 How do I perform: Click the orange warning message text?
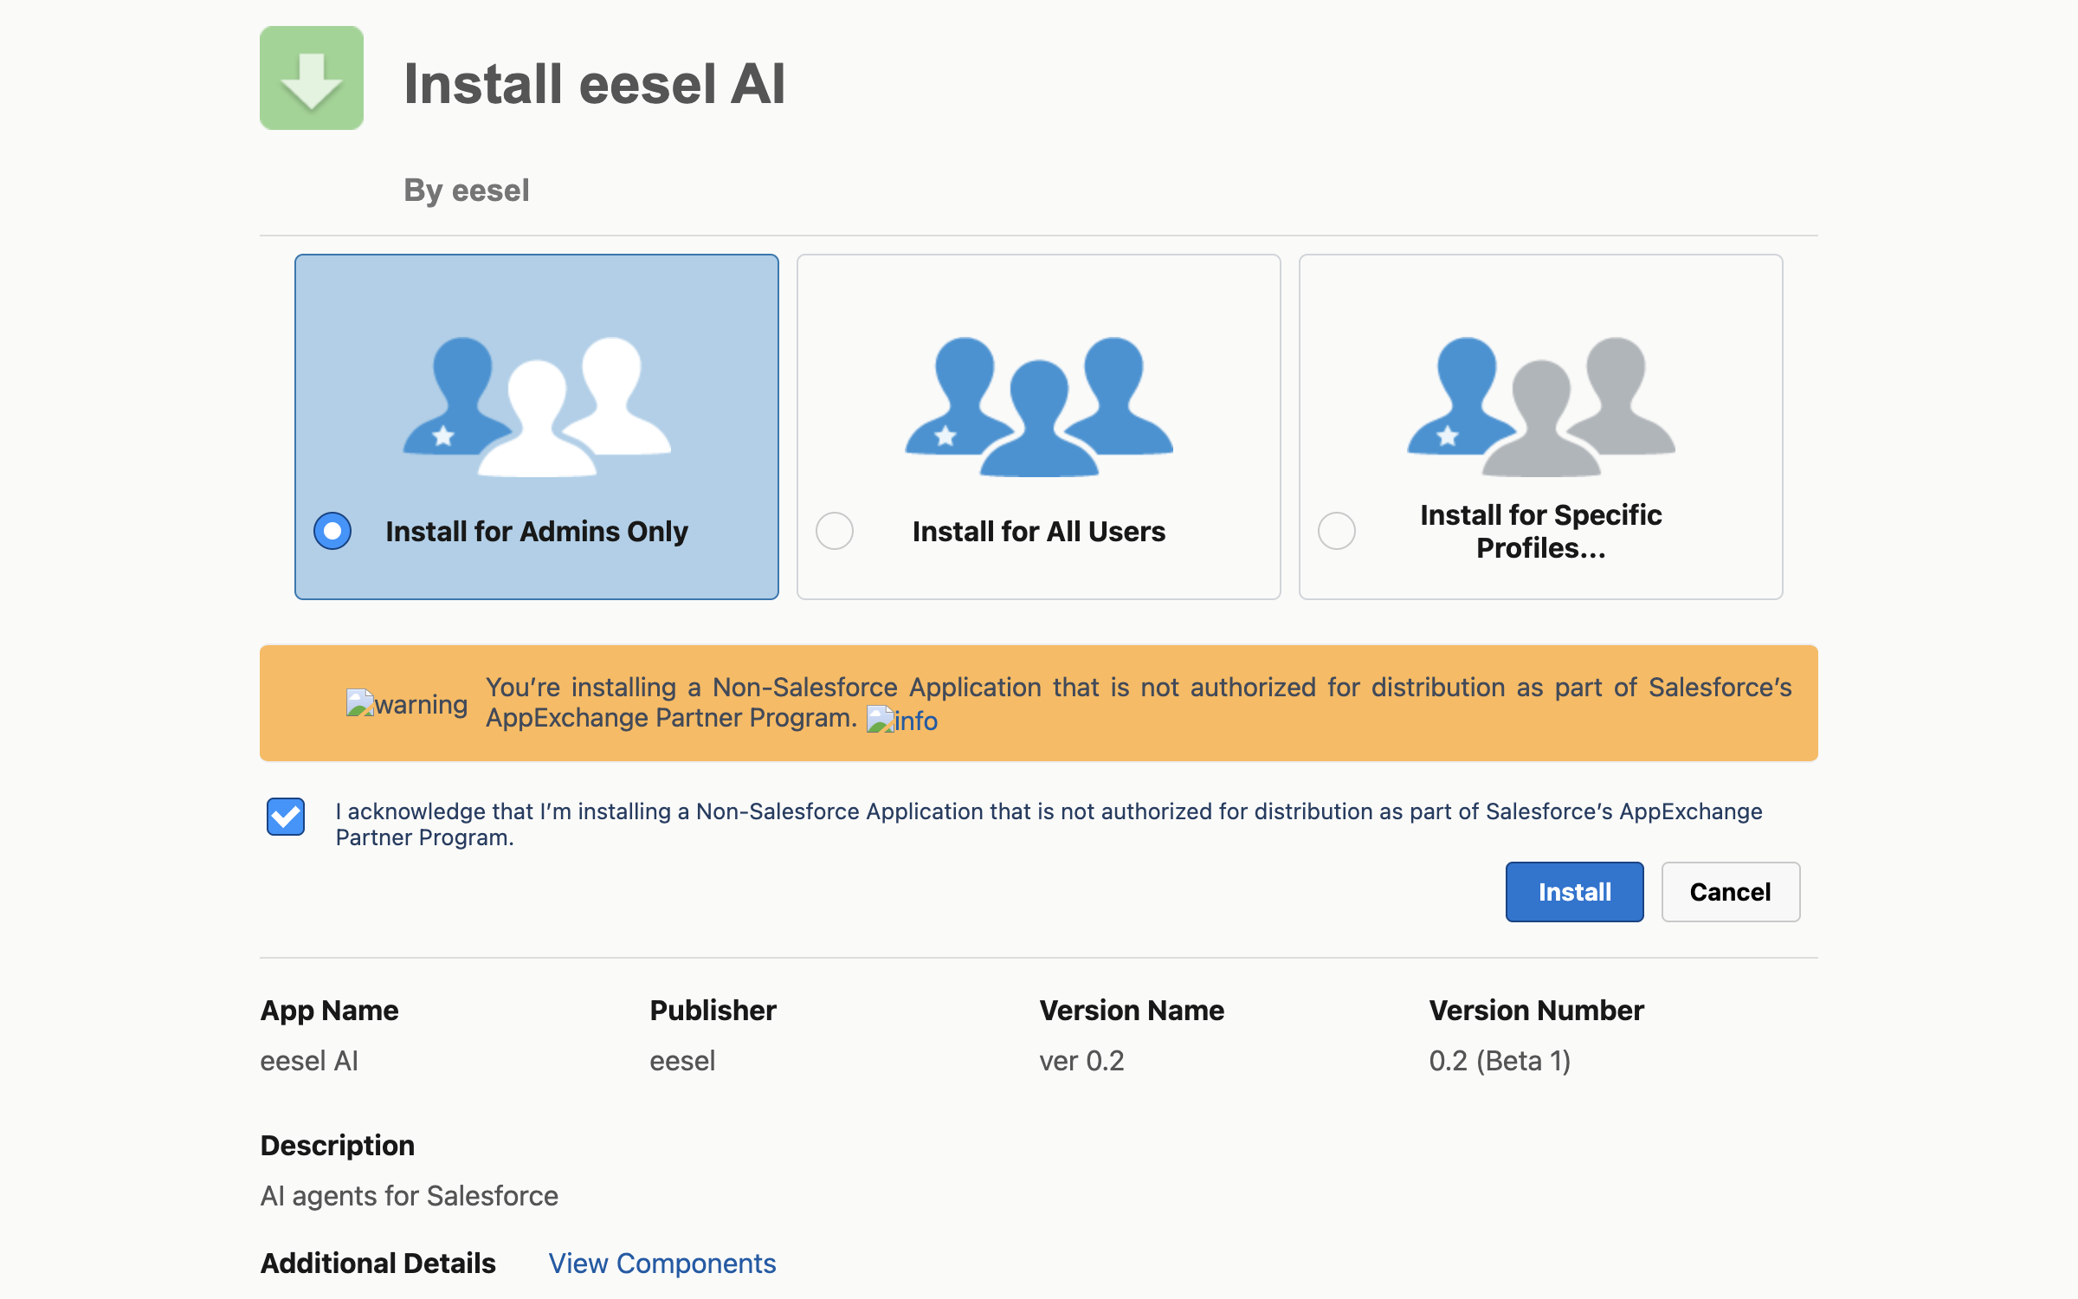point(1139,702)
